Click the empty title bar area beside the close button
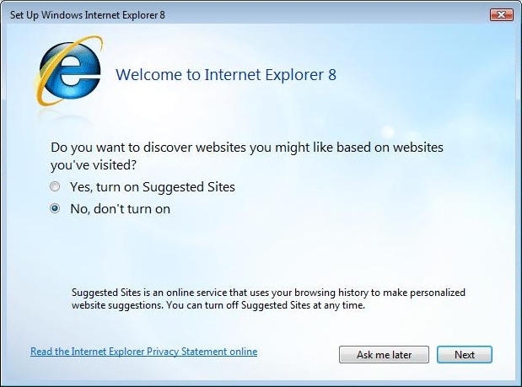Screen dimensions: 522x387 (x=326, y=14)
